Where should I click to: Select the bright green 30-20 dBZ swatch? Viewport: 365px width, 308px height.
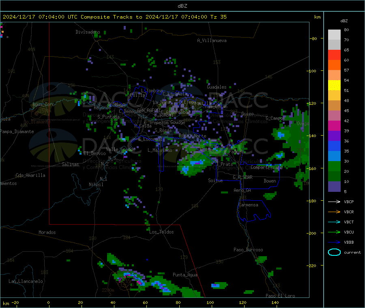334,166
